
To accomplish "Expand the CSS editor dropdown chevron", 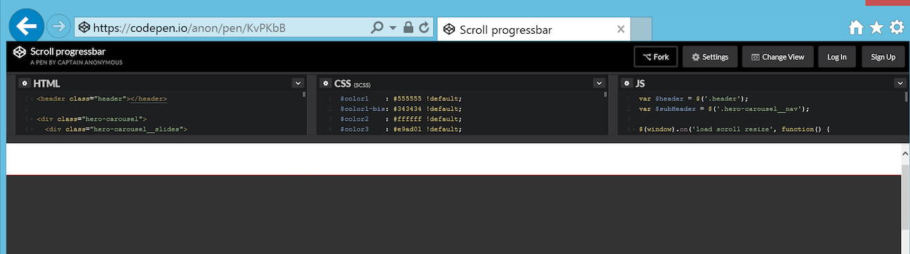I will click(599, 84).
